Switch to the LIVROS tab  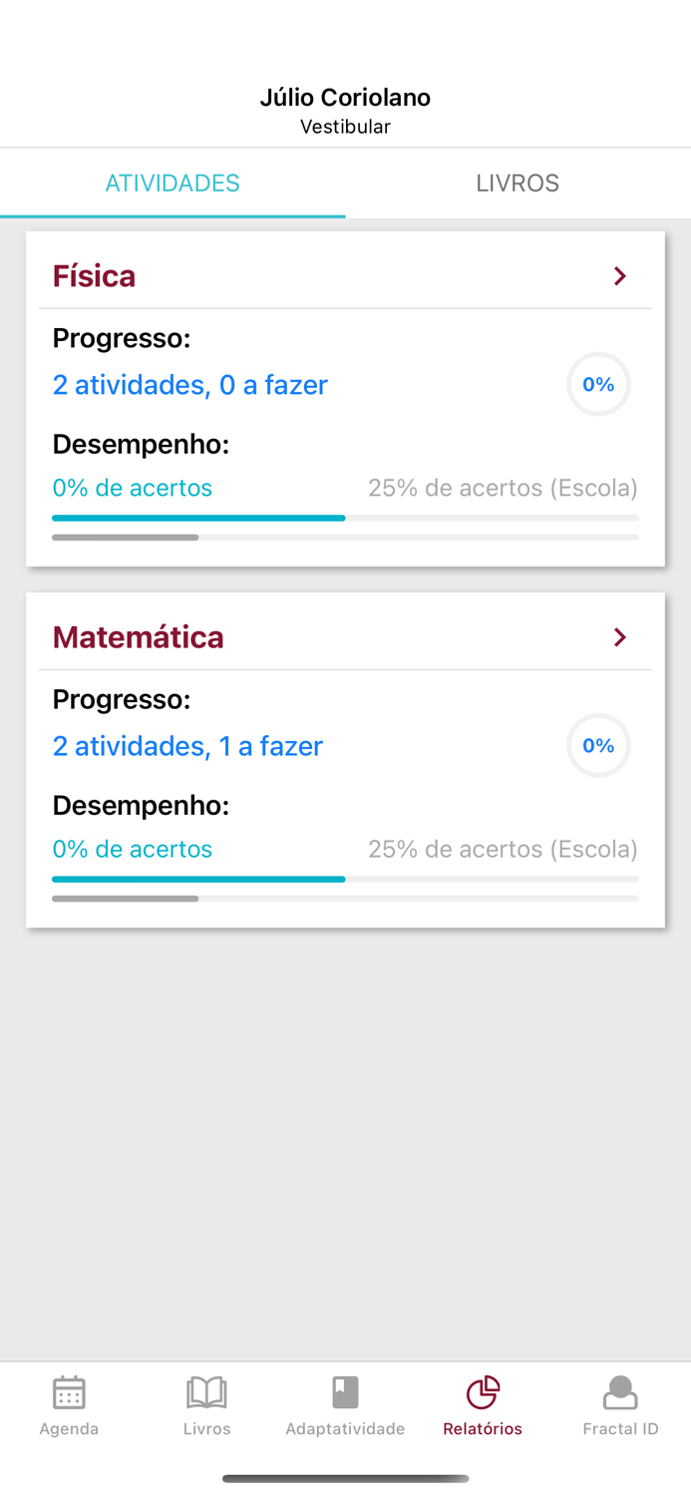(518, 183)
